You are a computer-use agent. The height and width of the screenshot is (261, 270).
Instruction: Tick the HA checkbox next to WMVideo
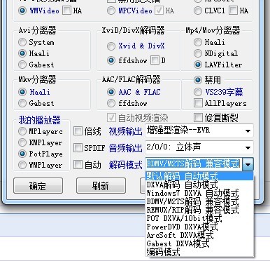point(66,11)
